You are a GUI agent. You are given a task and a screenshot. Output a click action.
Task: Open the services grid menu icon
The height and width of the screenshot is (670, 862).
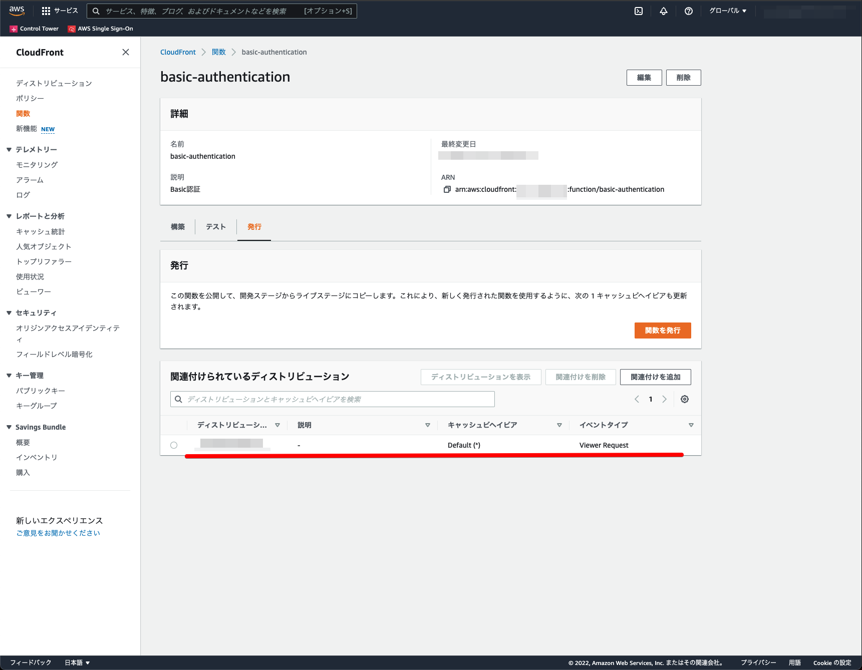point(46,11)
